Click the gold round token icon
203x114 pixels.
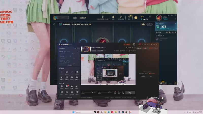[136, 18]
